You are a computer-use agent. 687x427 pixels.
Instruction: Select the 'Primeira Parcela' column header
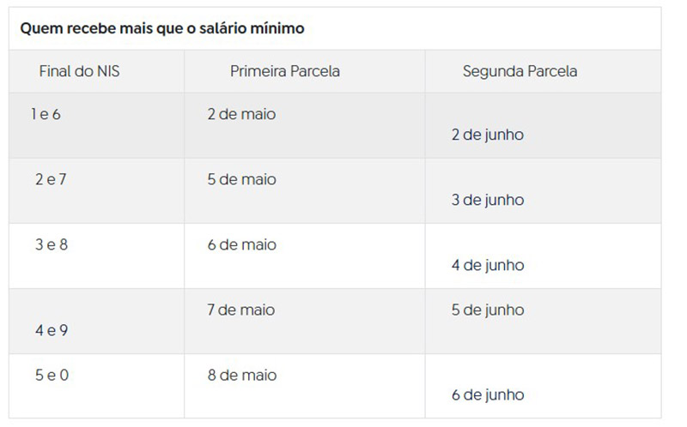point(284,72)
